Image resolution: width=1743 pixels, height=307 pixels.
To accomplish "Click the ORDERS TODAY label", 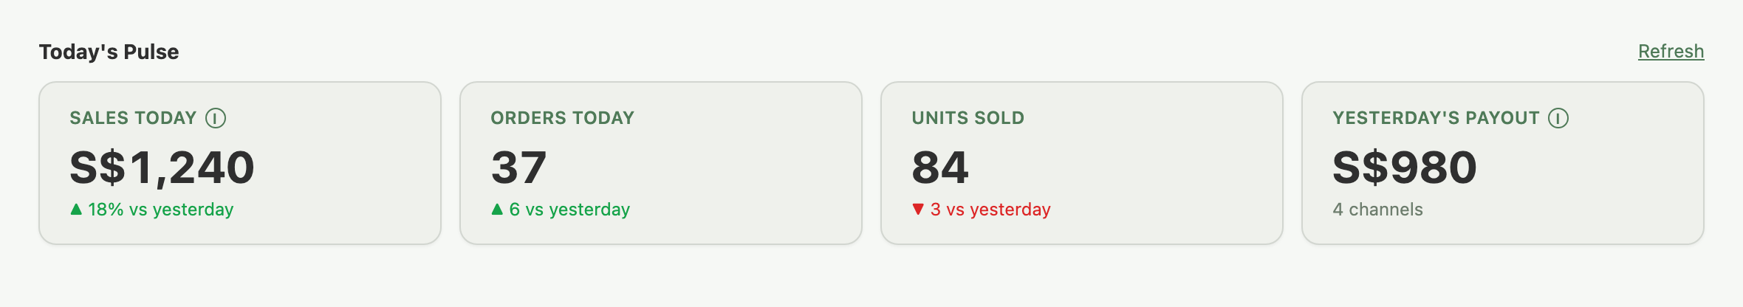I will 562,118.
